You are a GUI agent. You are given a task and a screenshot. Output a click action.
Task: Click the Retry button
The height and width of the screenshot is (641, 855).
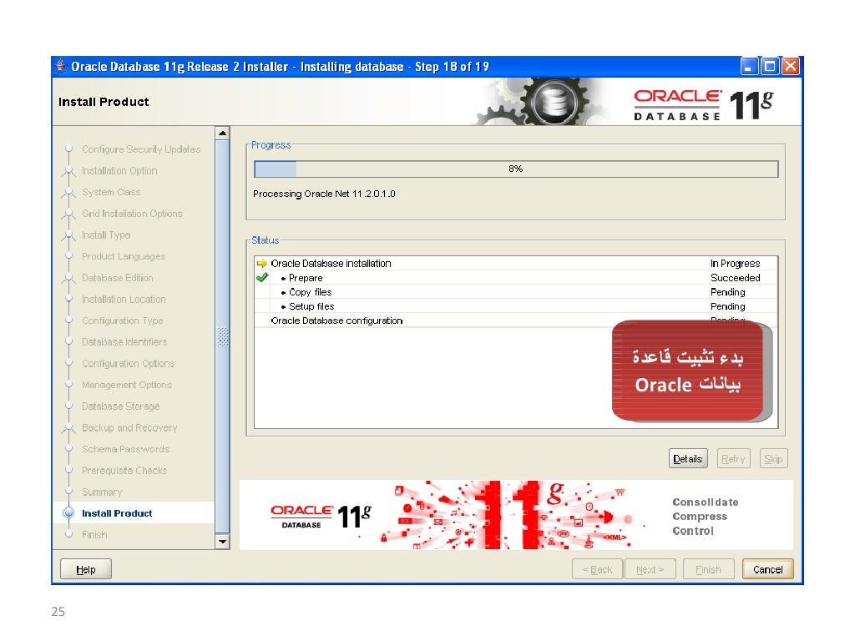click(733, 459)
